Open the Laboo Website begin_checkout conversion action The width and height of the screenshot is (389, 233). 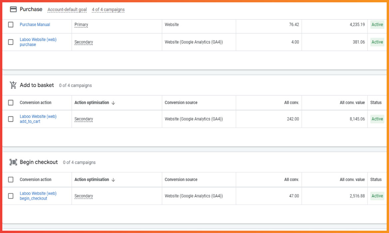[x=38, y=196]
